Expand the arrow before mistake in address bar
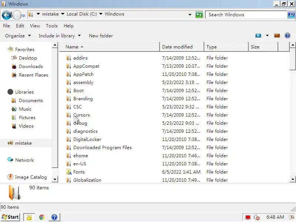 pos(38,14)
